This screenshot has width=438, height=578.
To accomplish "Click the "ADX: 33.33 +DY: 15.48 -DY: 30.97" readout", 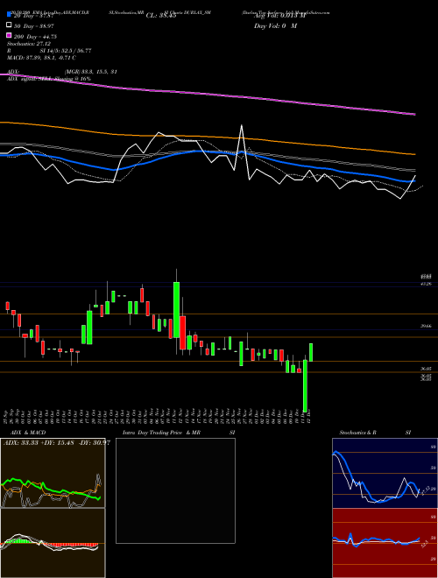I will 57,443.
